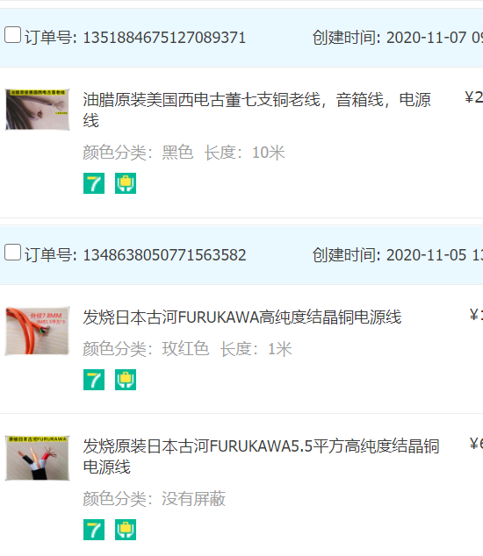Click protection badge icon under FURUKAWA5.5平方 item
Image resolution: width=483 pixels, height=556 pixels.
pos(126,530)
